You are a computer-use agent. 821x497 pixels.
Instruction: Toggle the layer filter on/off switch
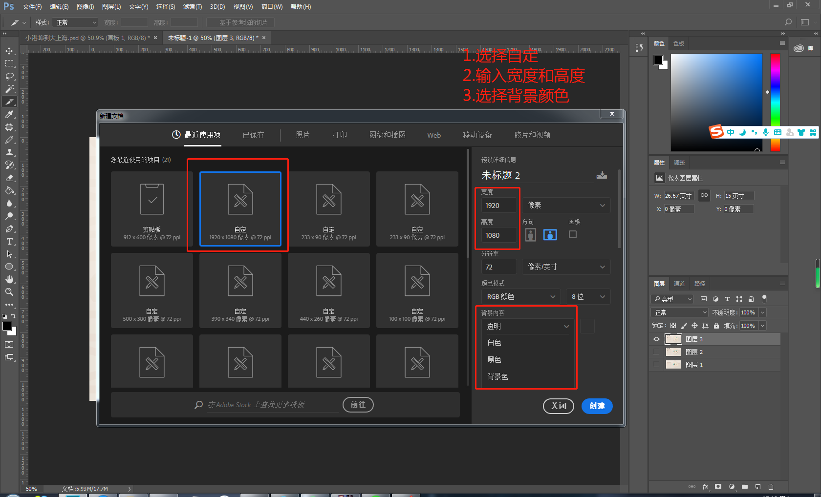click(x=764, y=299)
